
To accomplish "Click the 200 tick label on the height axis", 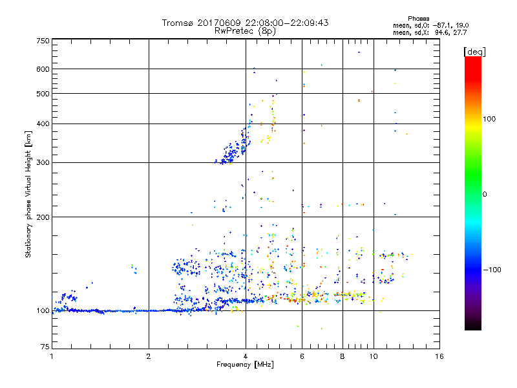I will tap(43, 217).
